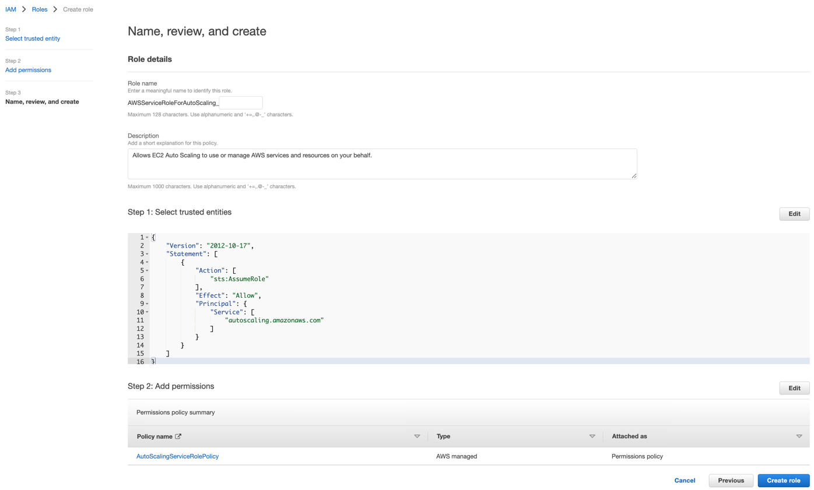Click line number 16 in the gutter
The height and width of the screenshot is (490, 814).
(x=140, y=362)
